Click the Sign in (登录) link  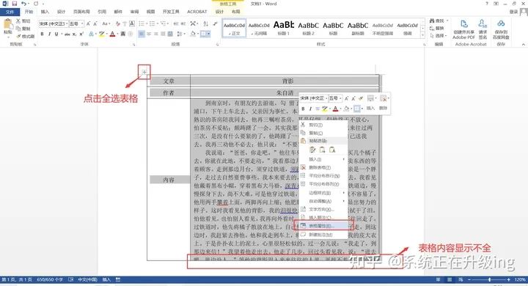pyautogui.click(x=513, y=12)
